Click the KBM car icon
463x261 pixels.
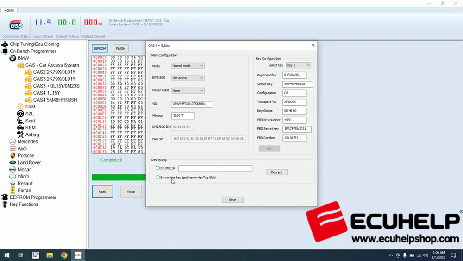pos(20,127)
